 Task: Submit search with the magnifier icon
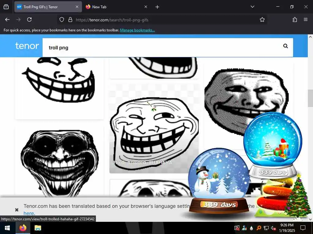pos(285,46)
